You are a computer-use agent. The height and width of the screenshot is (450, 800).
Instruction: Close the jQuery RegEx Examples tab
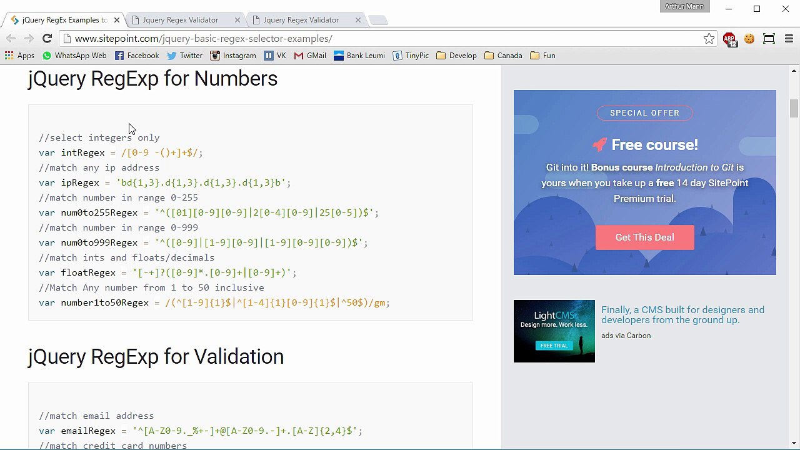tap(116, 20)
